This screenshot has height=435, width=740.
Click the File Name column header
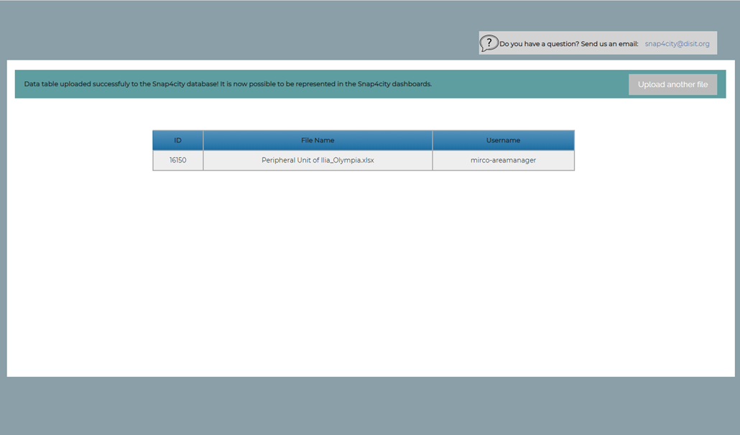318,140
